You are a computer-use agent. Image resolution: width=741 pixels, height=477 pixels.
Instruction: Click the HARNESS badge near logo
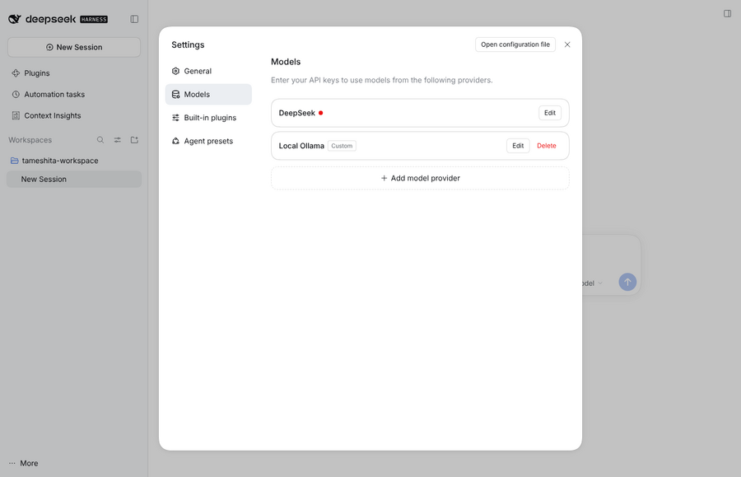point(94,20)
